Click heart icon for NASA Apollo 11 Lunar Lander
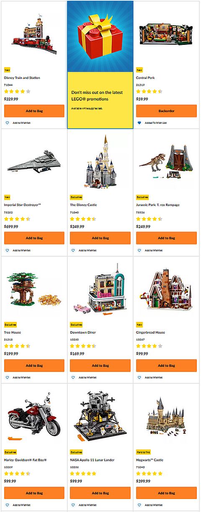This screenshot has height=512, width=201. pos(73,505)
